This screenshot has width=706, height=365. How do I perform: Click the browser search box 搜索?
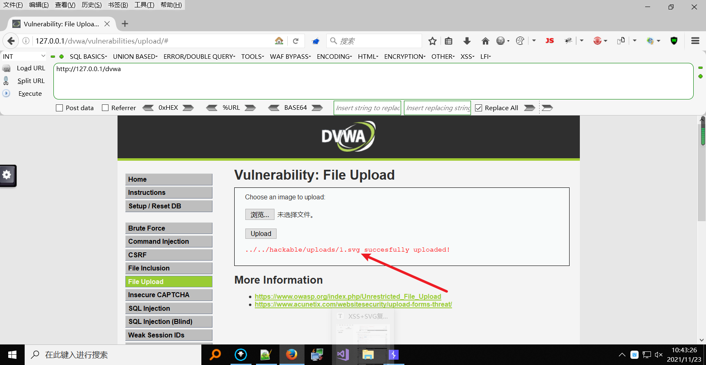374,41
